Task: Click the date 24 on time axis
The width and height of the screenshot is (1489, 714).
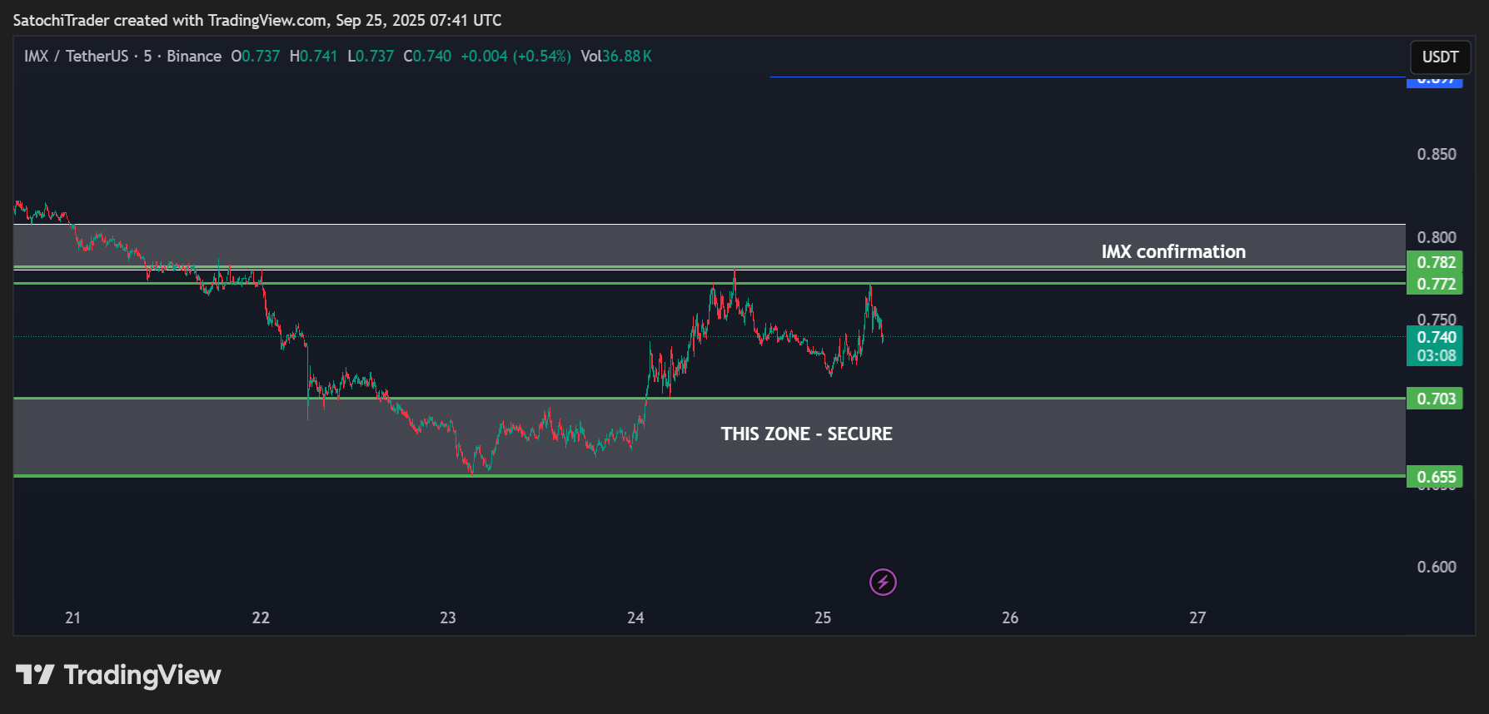Action: 635,617
